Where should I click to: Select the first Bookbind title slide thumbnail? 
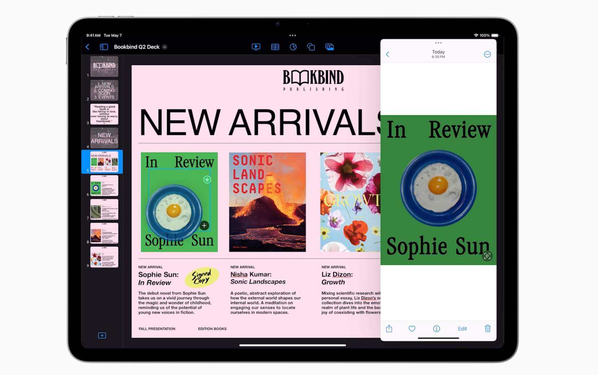point(104,66)
